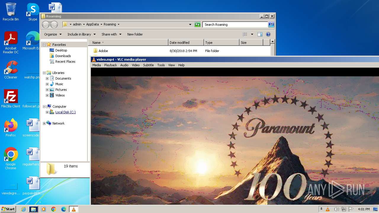Collapse the Libraries tree node
Screen dimensions: 379x213
(44, 73)
